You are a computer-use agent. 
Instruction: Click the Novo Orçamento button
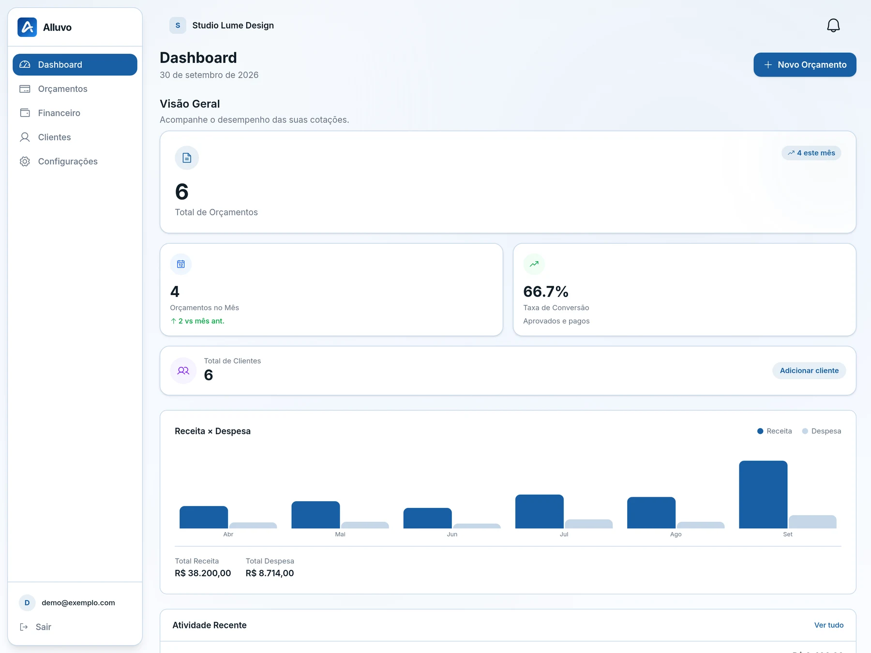805,65
